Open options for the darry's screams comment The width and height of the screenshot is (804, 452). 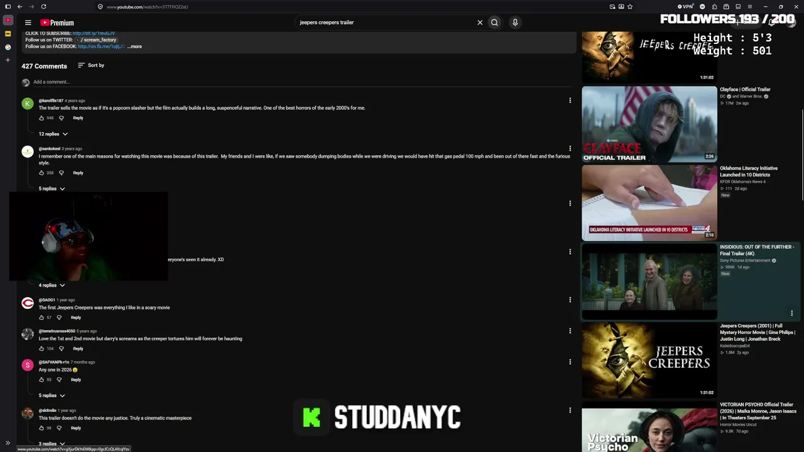point(570,331)
